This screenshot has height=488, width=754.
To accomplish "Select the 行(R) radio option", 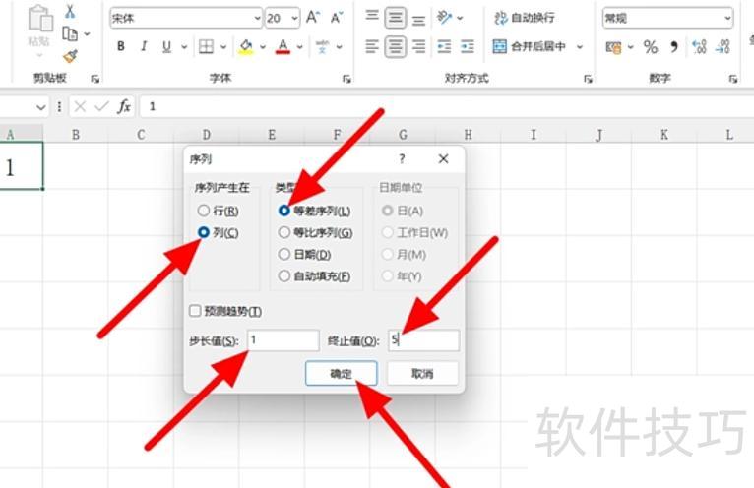I will point(218,211).
